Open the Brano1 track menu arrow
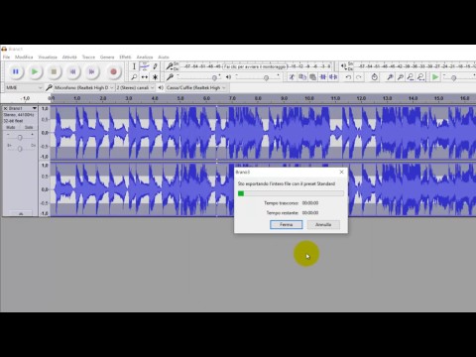Viewport: 476px width, 357px height. pyautogui.click(x=35, y=108)
